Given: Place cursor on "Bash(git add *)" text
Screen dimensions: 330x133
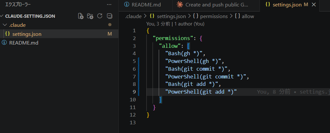Looking at the screenshot, I should click(191, 84).
